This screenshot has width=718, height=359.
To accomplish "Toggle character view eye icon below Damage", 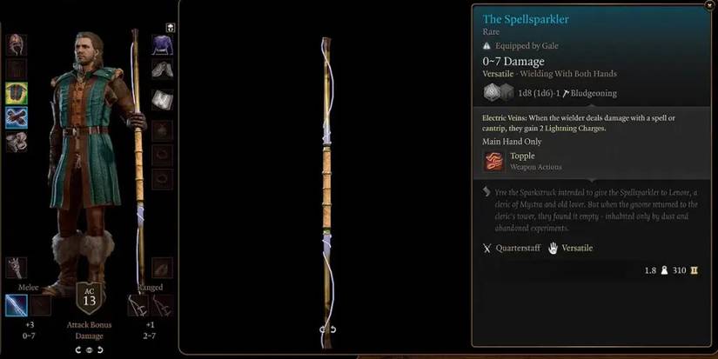I will click(89, 349).
